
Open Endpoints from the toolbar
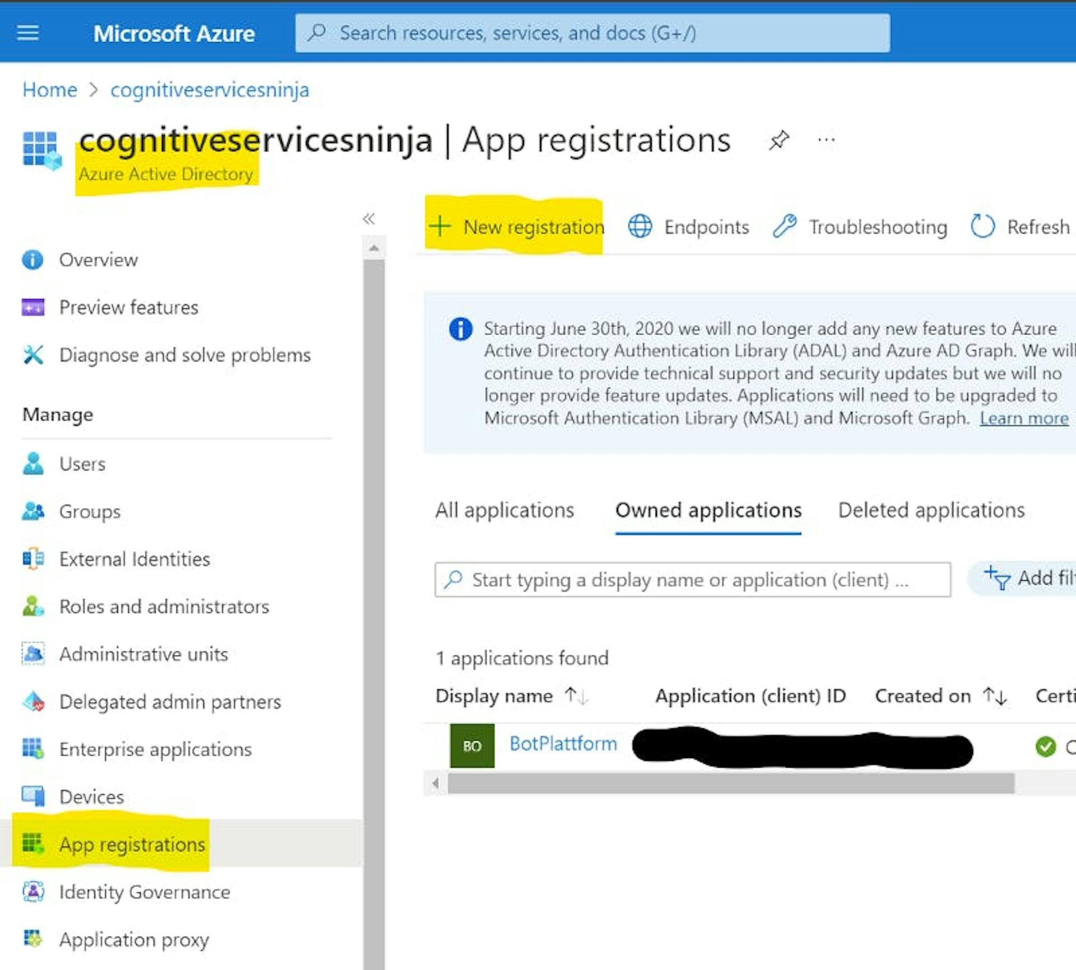(689, 227)
